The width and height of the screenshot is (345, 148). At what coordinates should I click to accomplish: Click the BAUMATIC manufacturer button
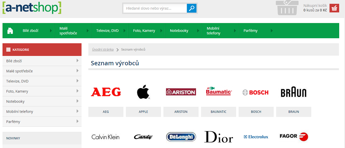[x=219, y=112]
